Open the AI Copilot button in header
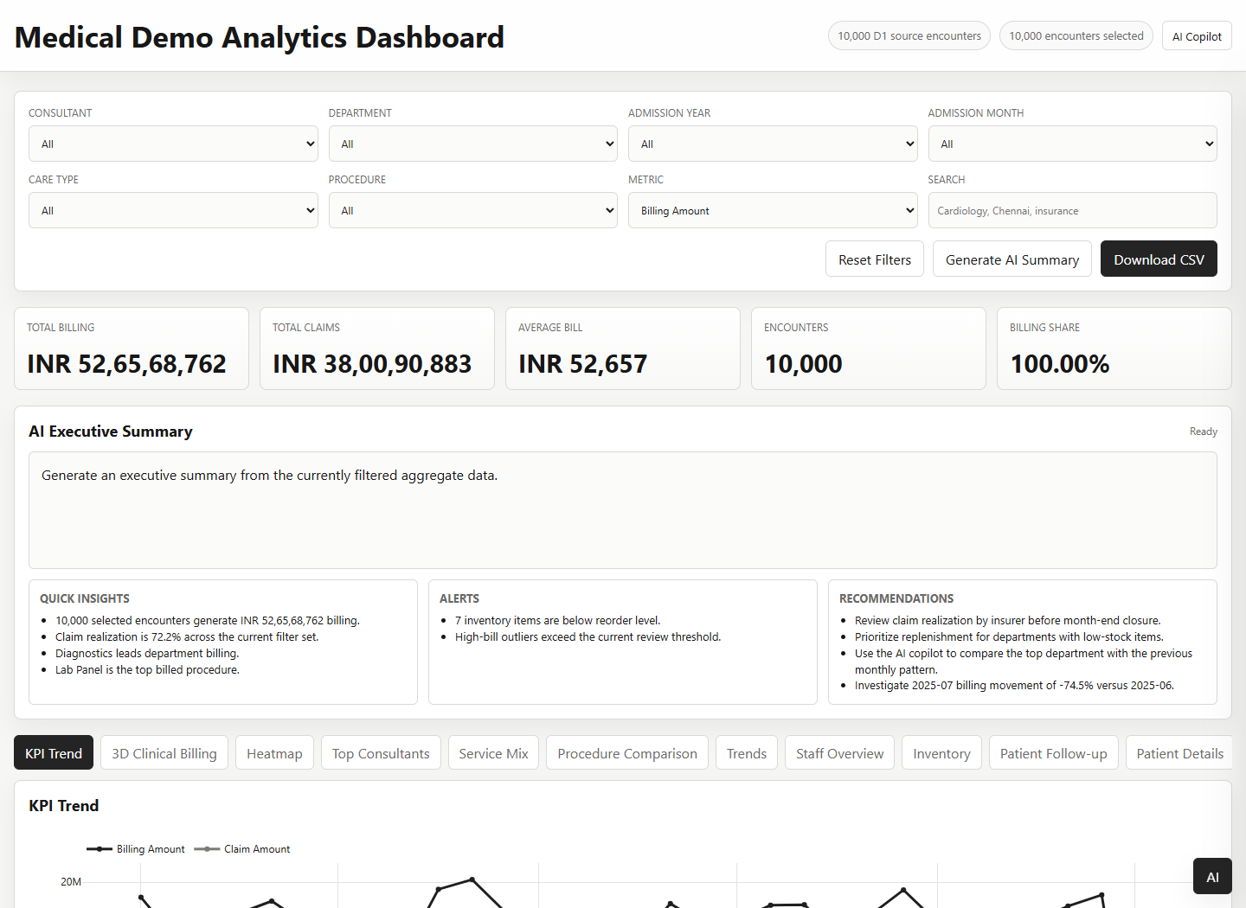Viewport: 1246px width, 908px height. (x=1197, y=35)
